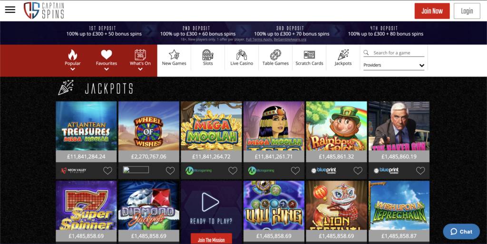Image resolution: width=487 pixels, height=244 pixels.
Task: Open the Scratch Cards icon
Action: (309, 55)
